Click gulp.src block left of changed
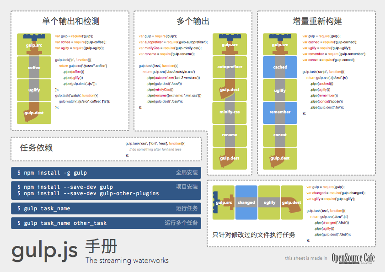The image size is (385, 272). point(224,203)
